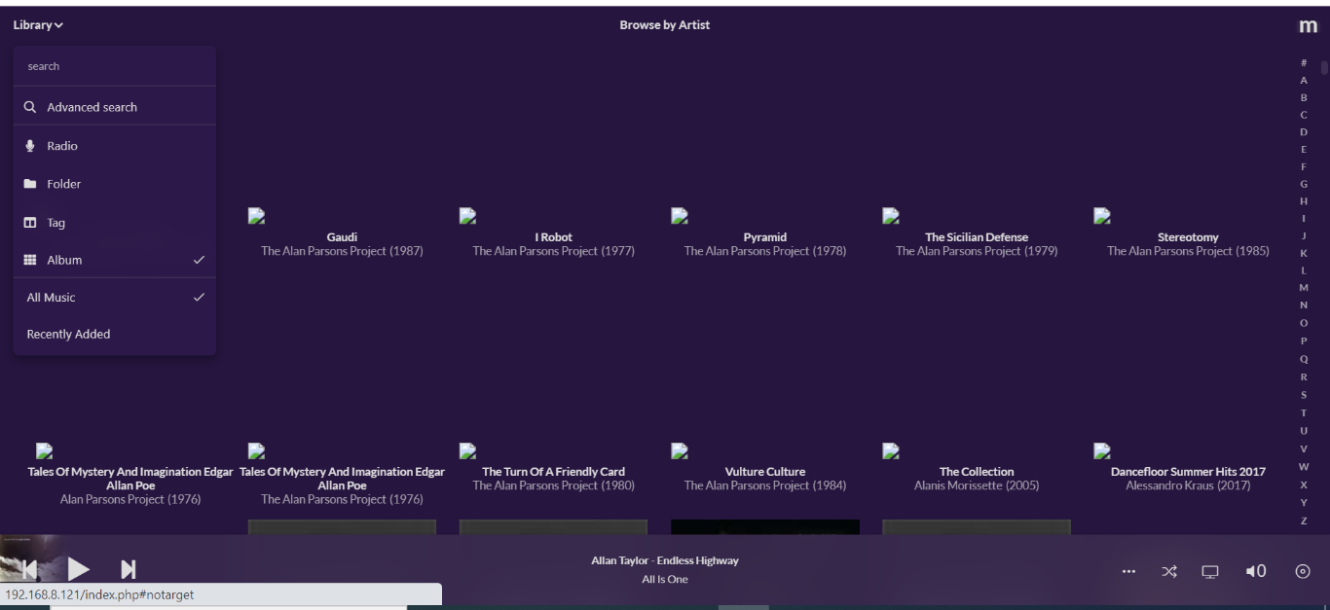Jump to letter B in index
The image size is (1330, 610).
(x=1304, y=97)
